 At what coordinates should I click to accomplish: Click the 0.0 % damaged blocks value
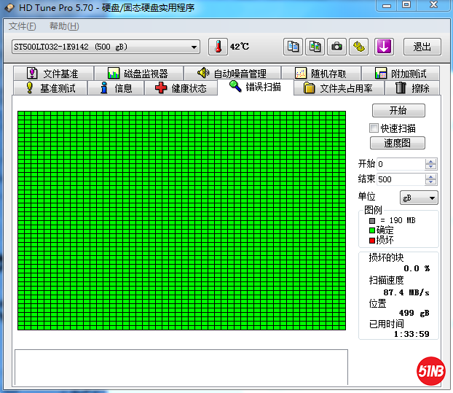[x=417, y=268]
